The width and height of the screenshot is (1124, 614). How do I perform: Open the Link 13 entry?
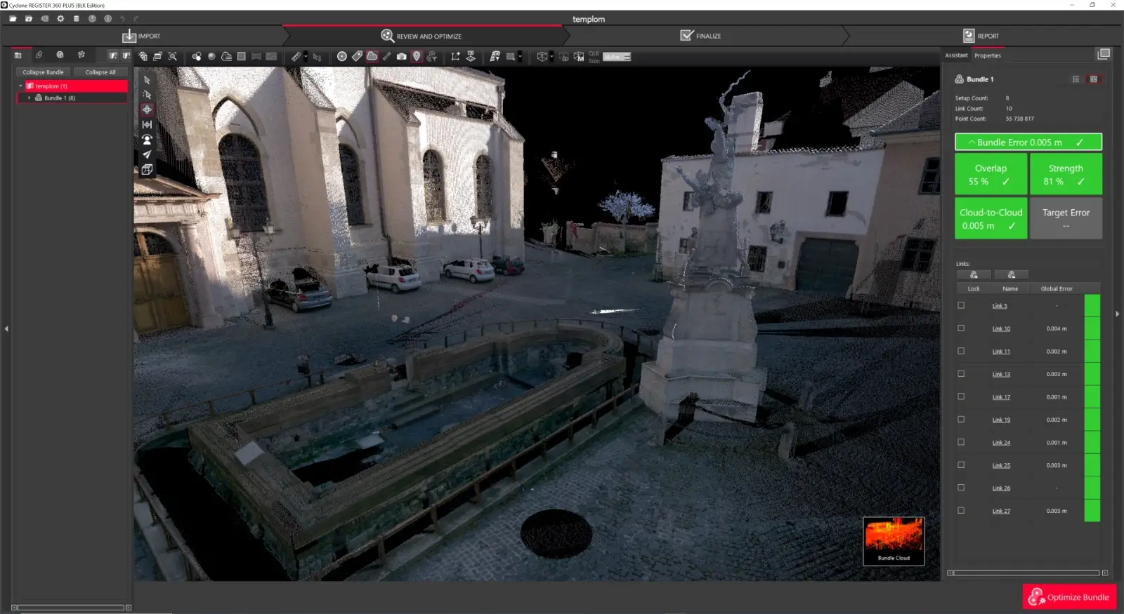point(1001,374)
